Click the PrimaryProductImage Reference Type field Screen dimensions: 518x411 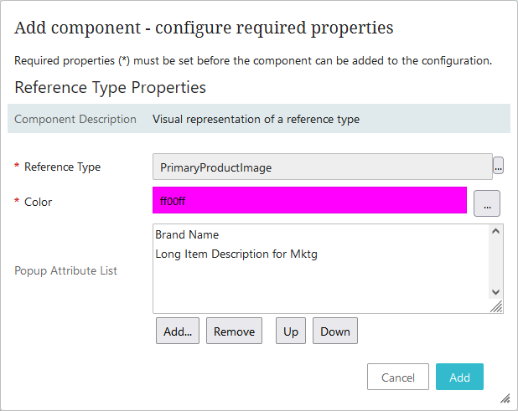tap(322, 167)
